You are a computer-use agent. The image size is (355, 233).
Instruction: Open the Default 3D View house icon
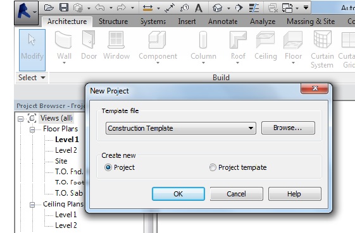point(217,8)
